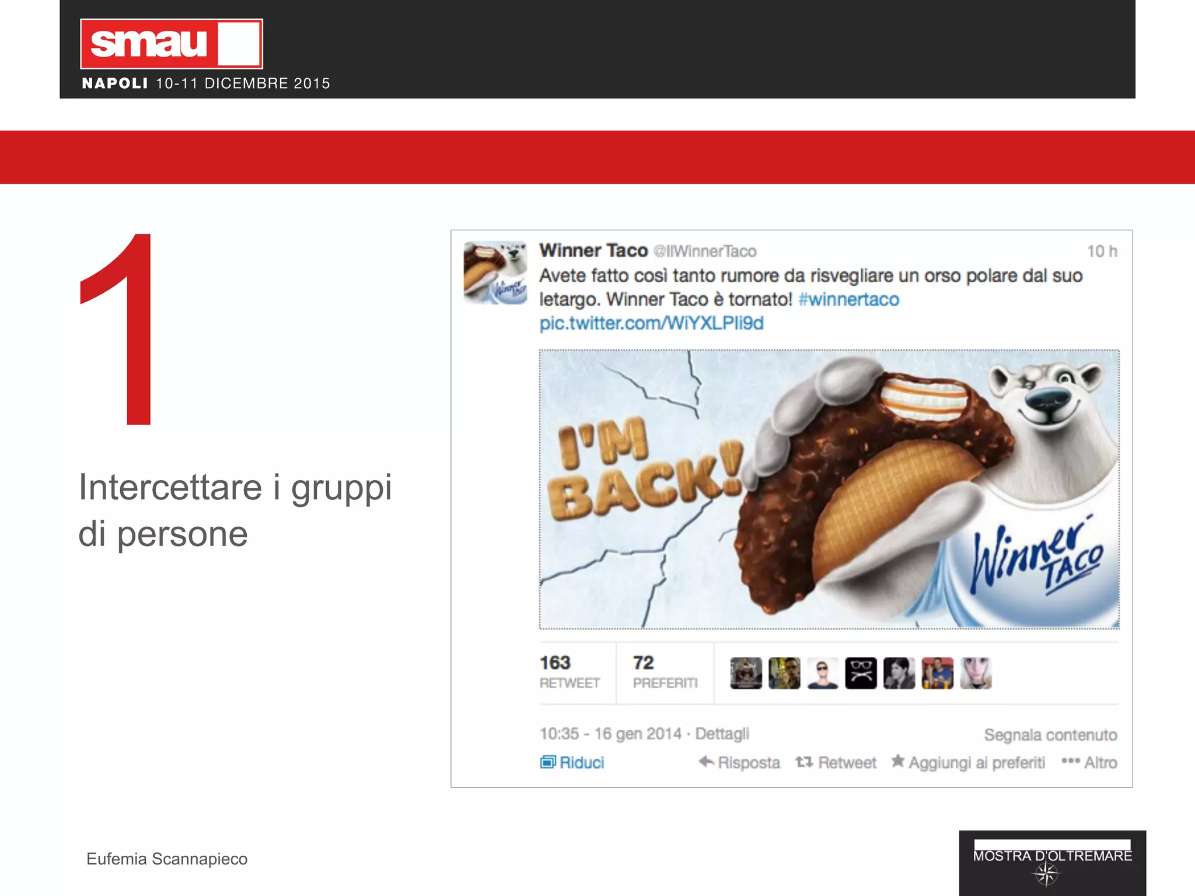Click the Risposta reply arrow icon
Viewport: 1195px width, 896px height.
(706, 761)
